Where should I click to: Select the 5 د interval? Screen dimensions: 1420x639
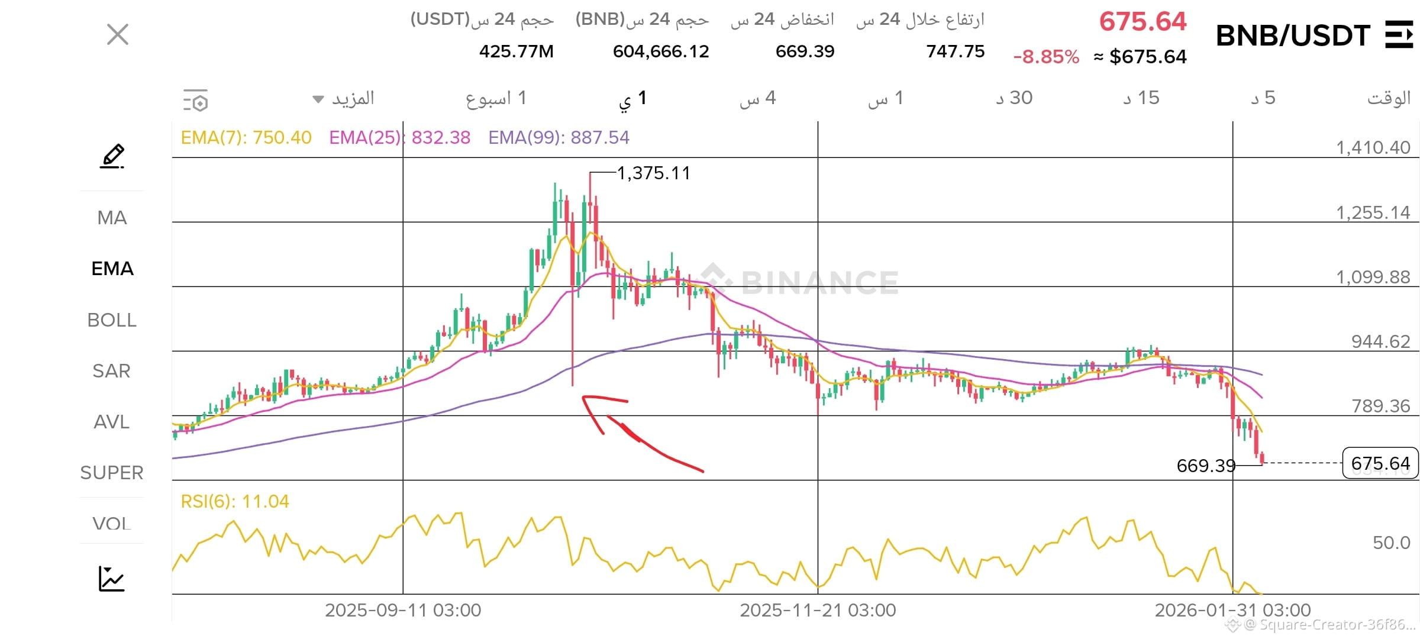coord(1263,98)
